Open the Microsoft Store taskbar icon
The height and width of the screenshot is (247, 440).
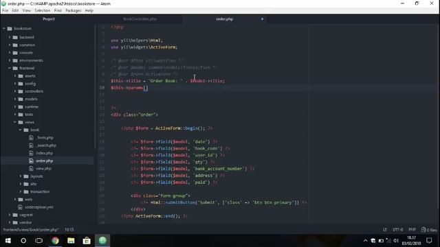[87, 241]
